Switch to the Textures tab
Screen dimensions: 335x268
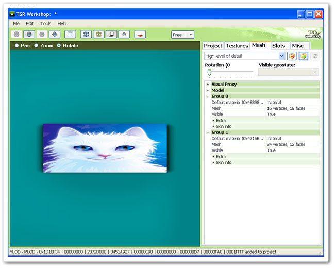(237, 46)
